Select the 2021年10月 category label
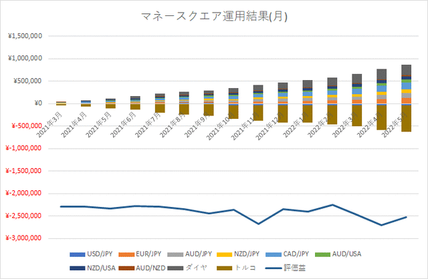The image size is (428, 279). [x=220, y=126]
